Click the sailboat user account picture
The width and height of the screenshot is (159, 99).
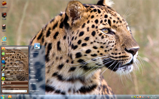tap(37, 46)
